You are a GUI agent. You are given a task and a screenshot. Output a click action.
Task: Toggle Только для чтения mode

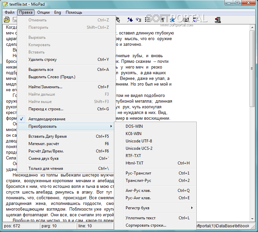click(x=66, y=168)
